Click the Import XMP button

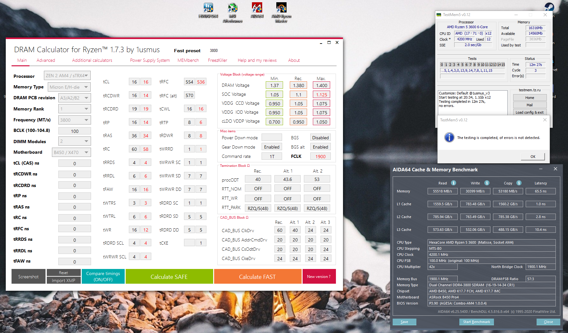[63, 280]
